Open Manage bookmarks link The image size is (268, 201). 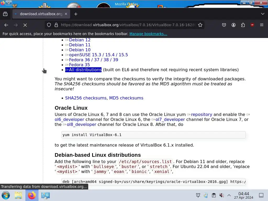(148, 34)
